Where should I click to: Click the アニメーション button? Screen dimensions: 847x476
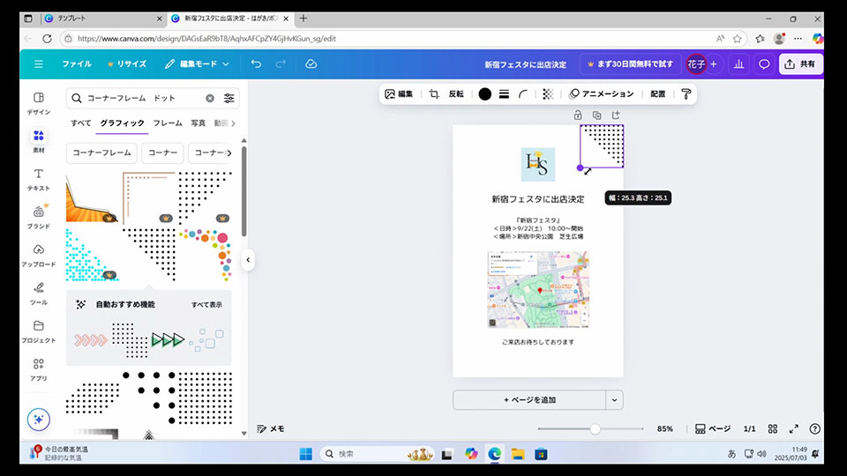tap(601, 94)
